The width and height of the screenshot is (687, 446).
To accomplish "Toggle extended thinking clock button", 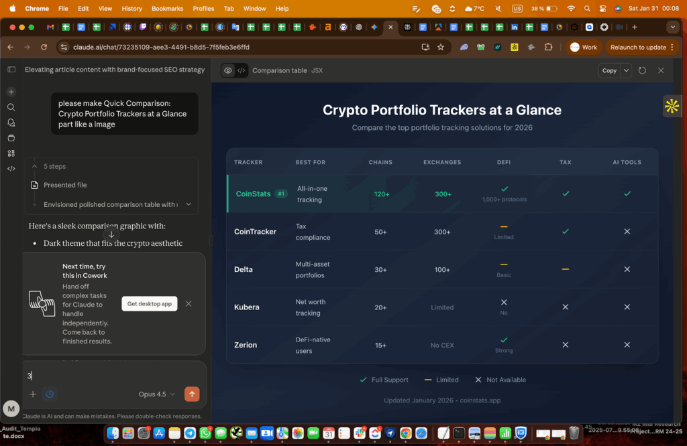I will 50,394.
